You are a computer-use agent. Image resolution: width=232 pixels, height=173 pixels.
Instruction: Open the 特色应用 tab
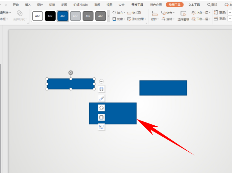click(x=156, y=5)
